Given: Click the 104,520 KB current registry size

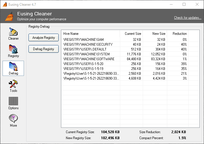Looking at the screenshot, I should point(110,132).
